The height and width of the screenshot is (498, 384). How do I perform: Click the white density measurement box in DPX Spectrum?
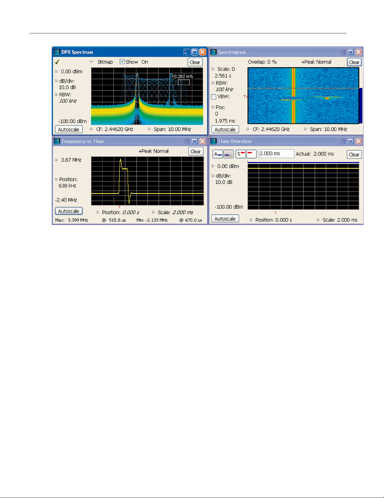184,82
